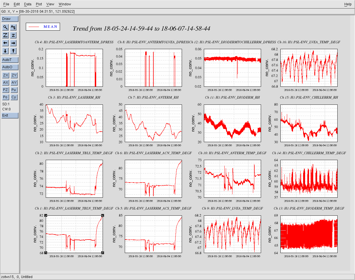Click the Exit button
Viewport: 355px width, 280px height.
coord(10,115)
